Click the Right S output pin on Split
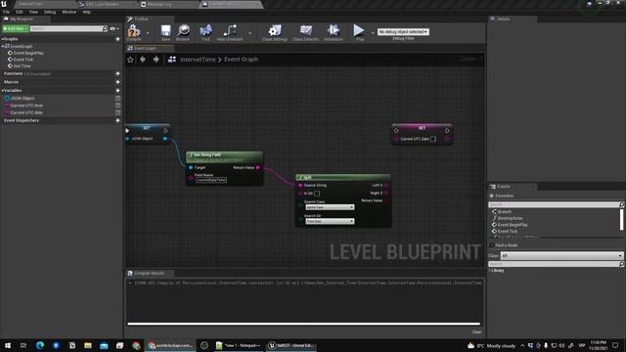This screenshot has height=352, width=626. (x=386, y=194)
